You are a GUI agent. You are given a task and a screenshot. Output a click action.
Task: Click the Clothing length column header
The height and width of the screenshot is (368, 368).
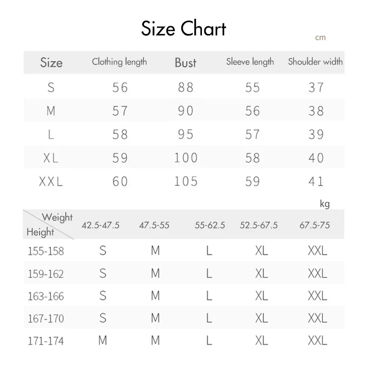[119, 62]
